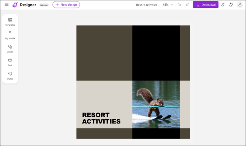
Task: Open the notifications bell icon
Action: pyautogui.click(x=231, y=5)
